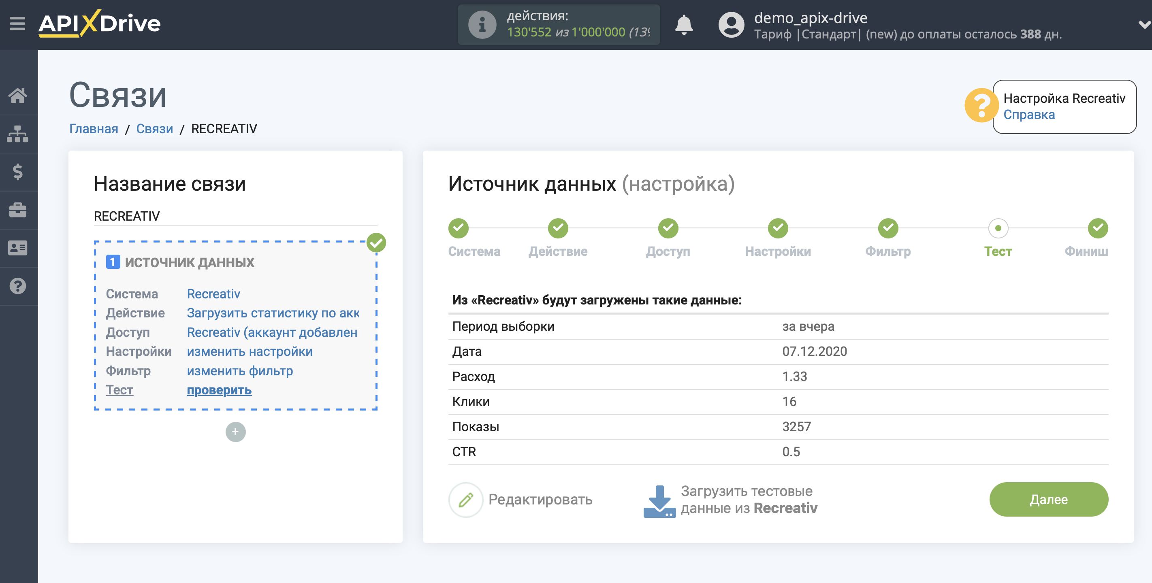Click the orange help question mark icon

[x=981, y=106]
